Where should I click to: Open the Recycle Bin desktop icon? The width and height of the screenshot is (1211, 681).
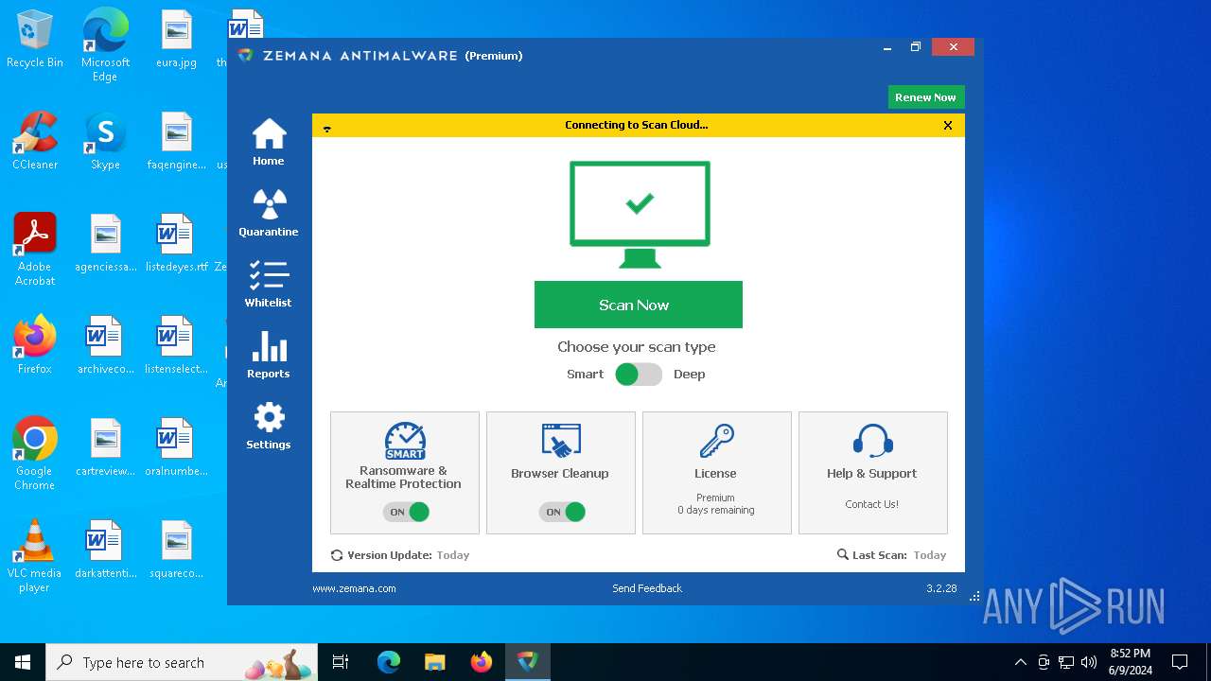[35, 40]
